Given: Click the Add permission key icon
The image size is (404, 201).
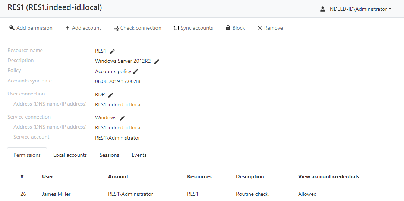Looking at the screenshot, I should [x=12, y=28].
